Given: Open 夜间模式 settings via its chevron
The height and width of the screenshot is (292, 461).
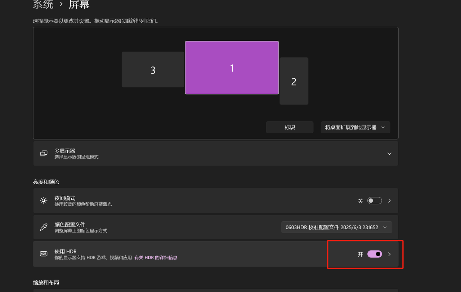Looking at the screenshot, I should click(x=389, y=200).
